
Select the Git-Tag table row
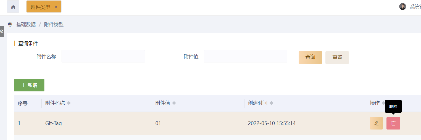(x=193, y=123)
